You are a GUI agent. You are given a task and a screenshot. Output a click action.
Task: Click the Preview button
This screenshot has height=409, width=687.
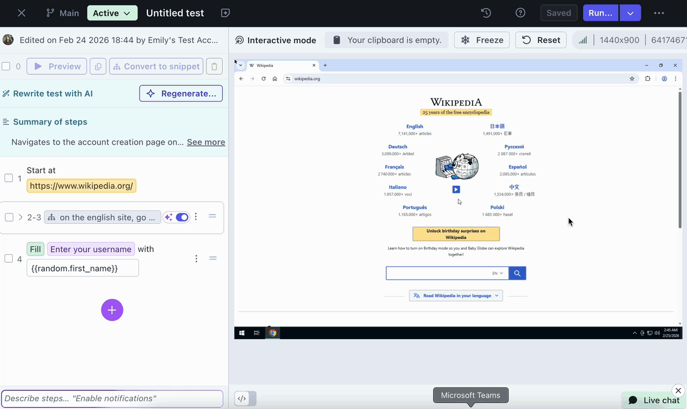click(x=57, y=67)
